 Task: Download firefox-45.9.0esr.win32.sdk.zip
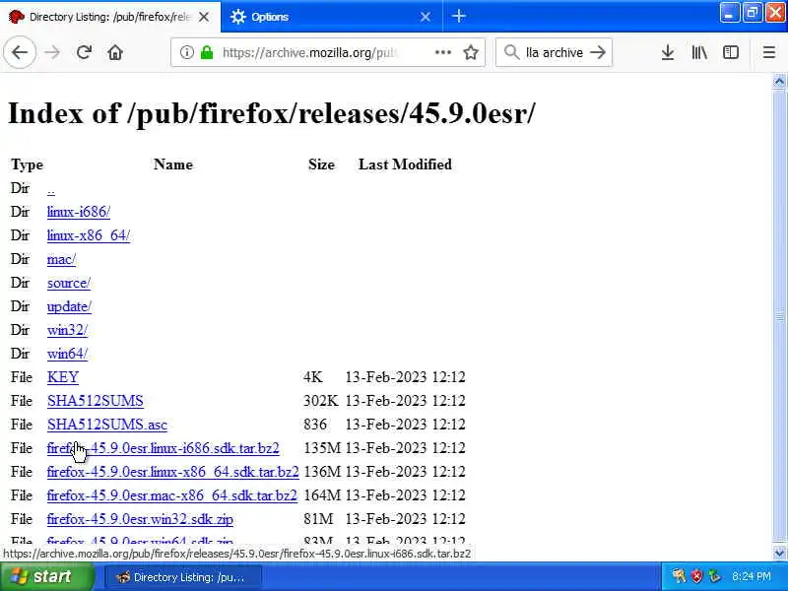click(x=140, y=519)
